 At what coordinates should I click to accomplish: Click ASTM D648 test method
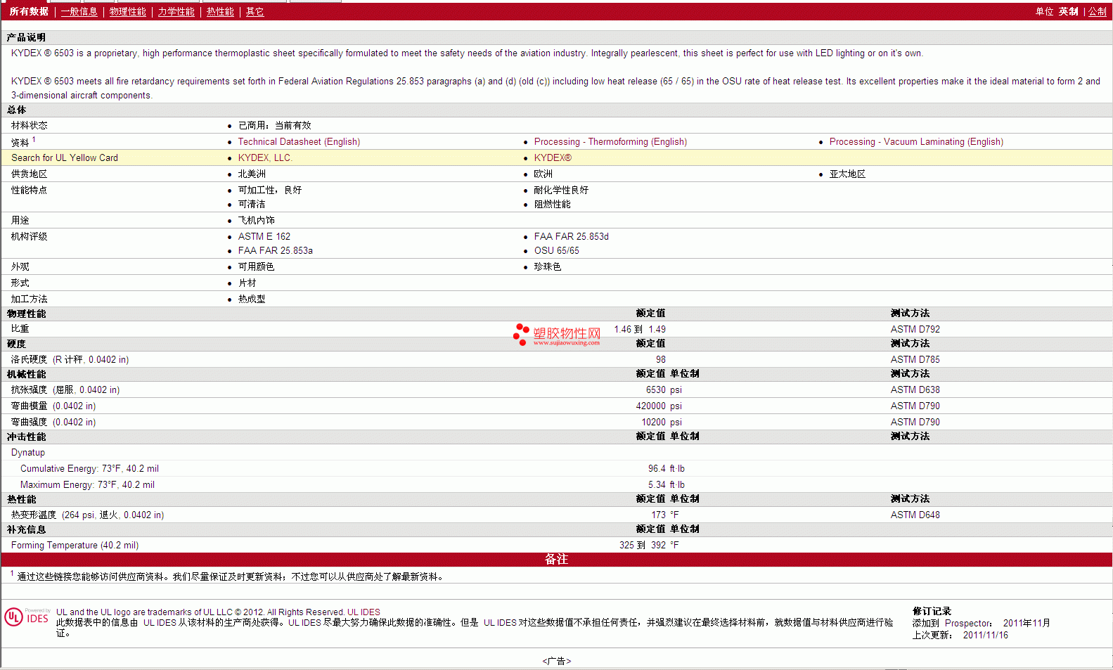(915, 515)
